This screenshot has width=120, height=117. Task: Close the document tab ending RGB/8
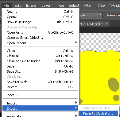click(106, 24)
